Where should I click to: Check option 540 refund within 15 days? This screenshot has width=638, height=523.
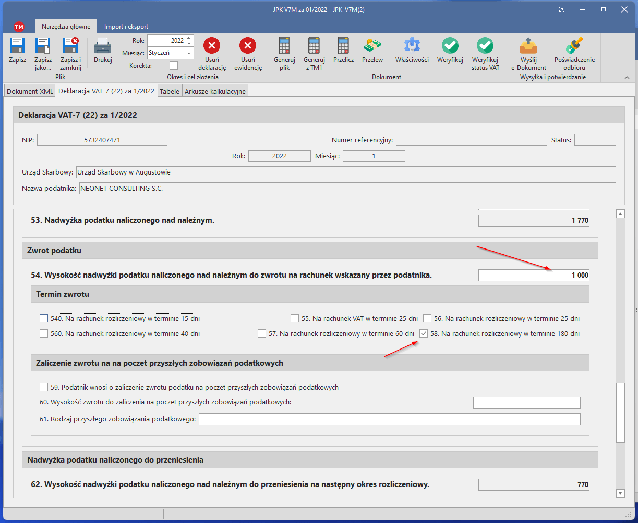pos(44,318)
